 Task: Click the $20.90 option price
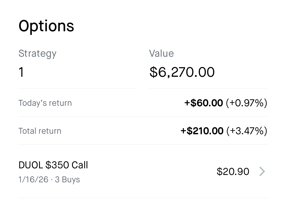[233, 172]
